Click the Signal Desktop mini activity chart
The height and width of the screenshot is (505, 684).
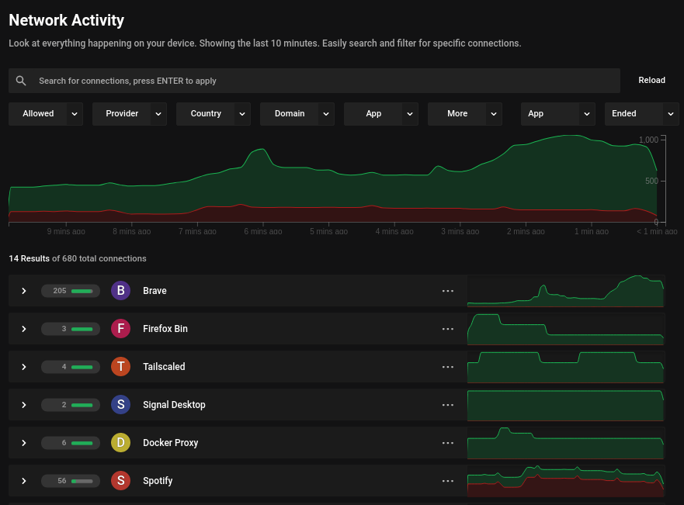click(x=565, y=405)
